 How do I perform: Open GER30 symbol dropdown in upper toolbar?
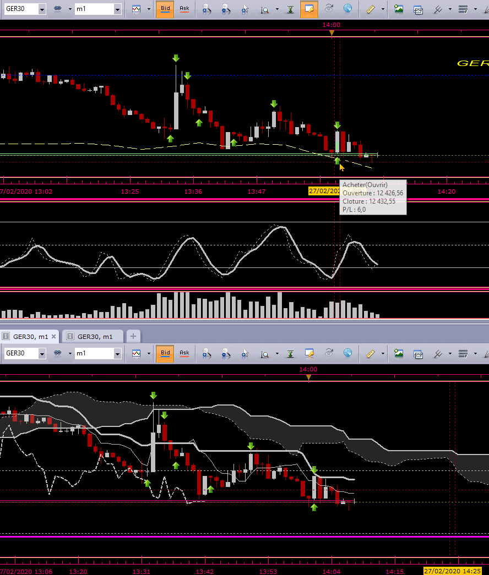(x=42, y=9)
